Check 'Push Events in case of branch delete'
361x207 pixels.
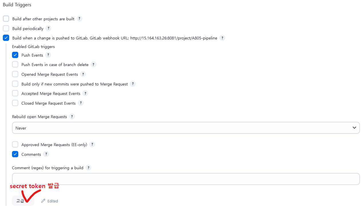click(x=15, y=64)
